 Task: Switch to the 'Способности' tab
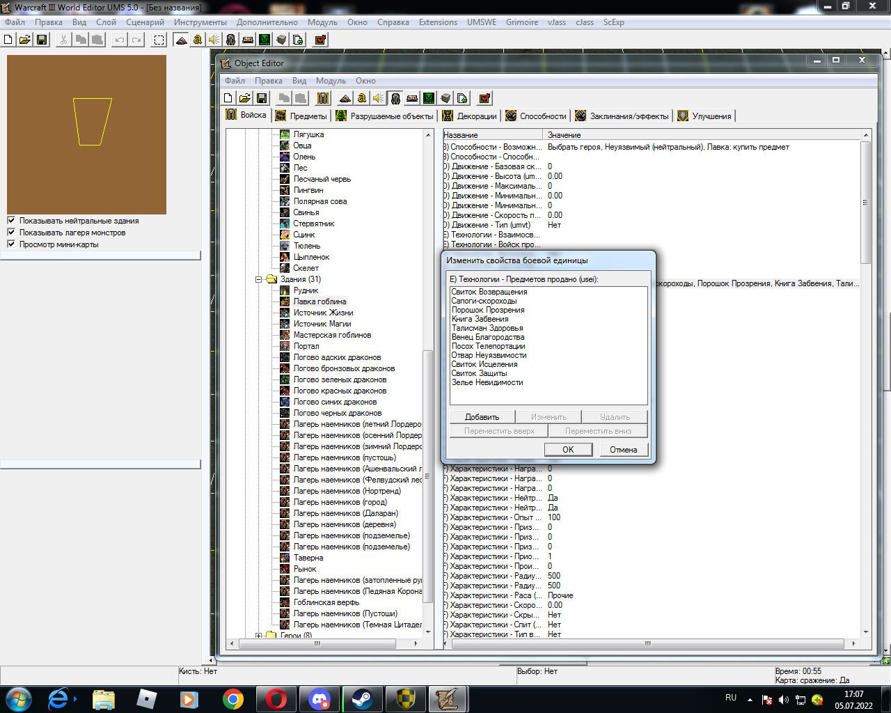(537, 116)
